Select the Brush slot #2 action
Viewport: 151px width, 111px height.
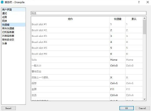(70, 30)
